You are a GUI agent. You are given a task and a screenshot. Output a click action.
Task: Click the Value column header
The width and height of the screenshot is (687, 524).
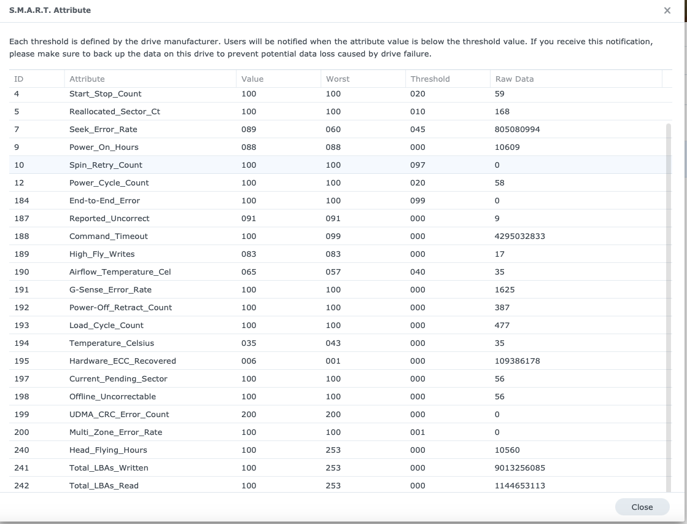point(278,79)
